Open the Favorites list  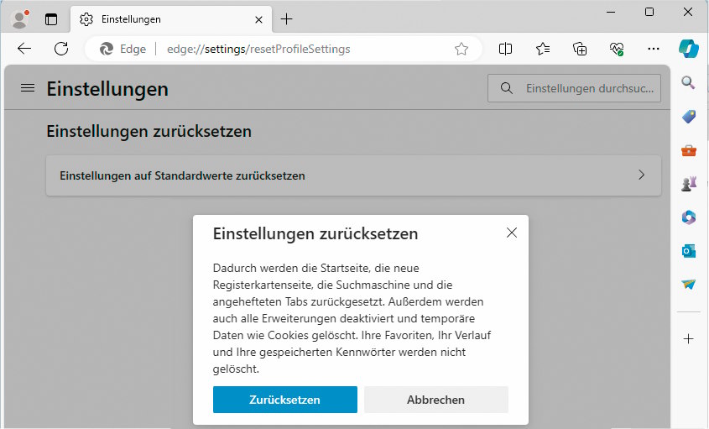pos(543,49)
